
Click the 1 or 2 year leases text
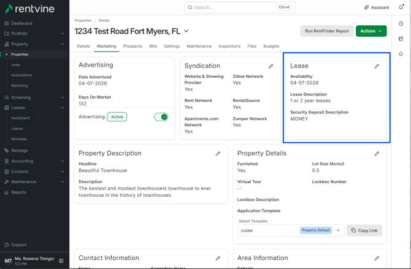(x=310, y=100)
